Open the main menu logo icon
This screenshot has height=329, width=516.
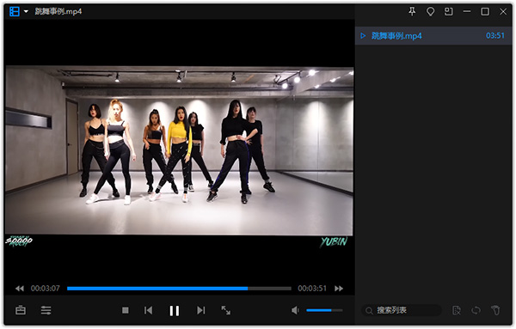pyautogui.click(x=15, y=11)
